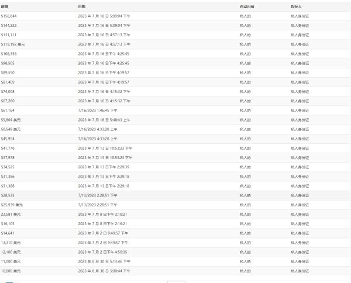Select the $61,164 bid amount

click(9, 110)
